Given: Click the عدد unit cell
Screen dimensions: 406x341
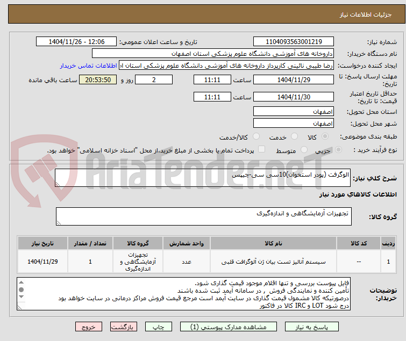Looking at the screenshot, I should [x=187, y=262].
